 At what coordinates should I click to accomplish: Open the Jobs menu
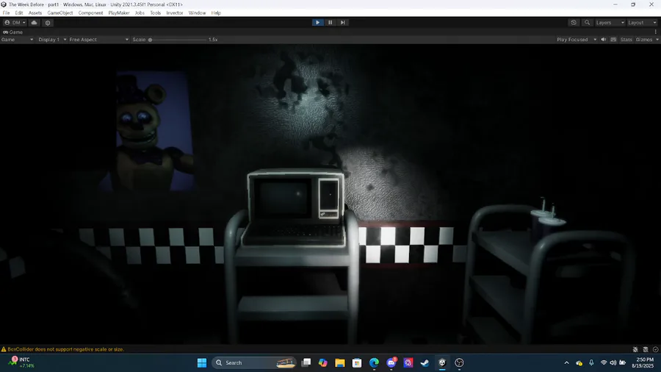pyautogui.click(x=140, y=12)
